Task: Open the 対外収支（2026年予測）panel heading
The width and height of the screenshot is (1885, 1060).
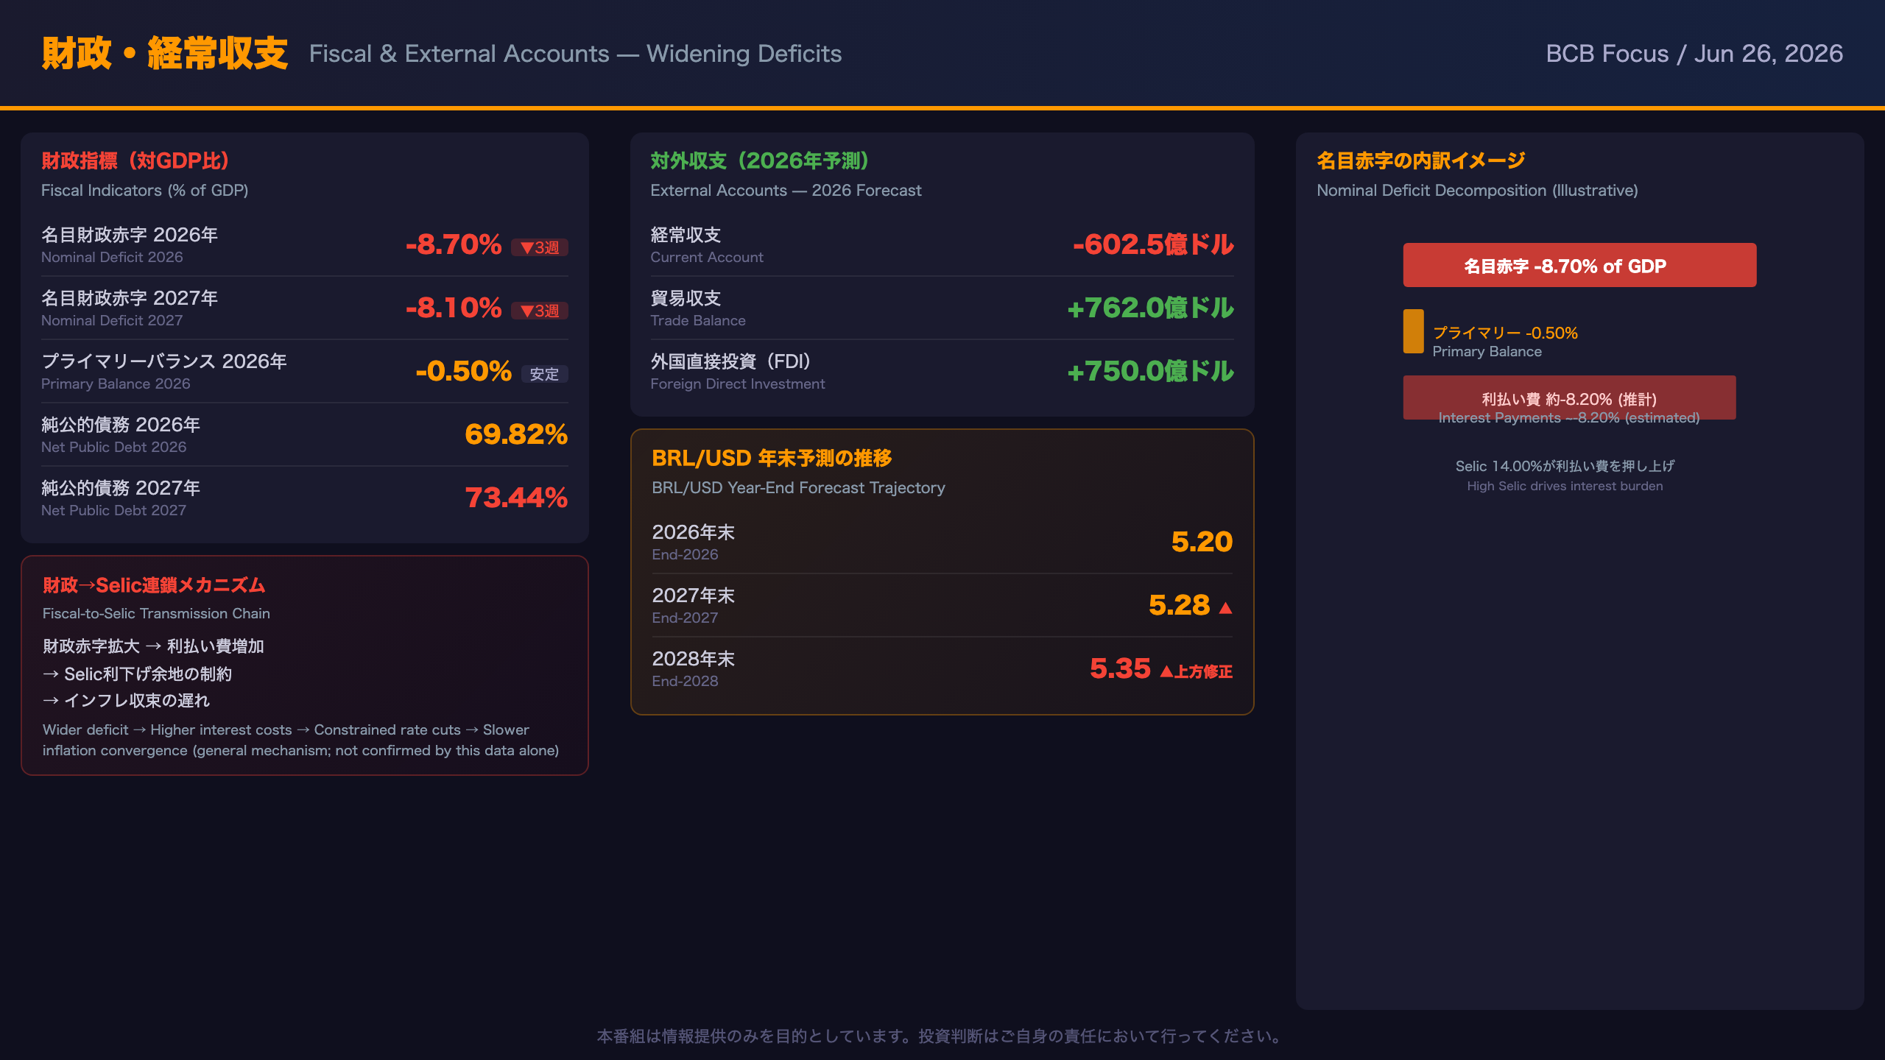Action: [760, 160]
